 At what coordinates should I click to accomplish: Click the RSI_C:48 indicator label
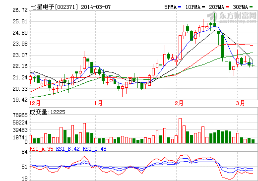94,149
